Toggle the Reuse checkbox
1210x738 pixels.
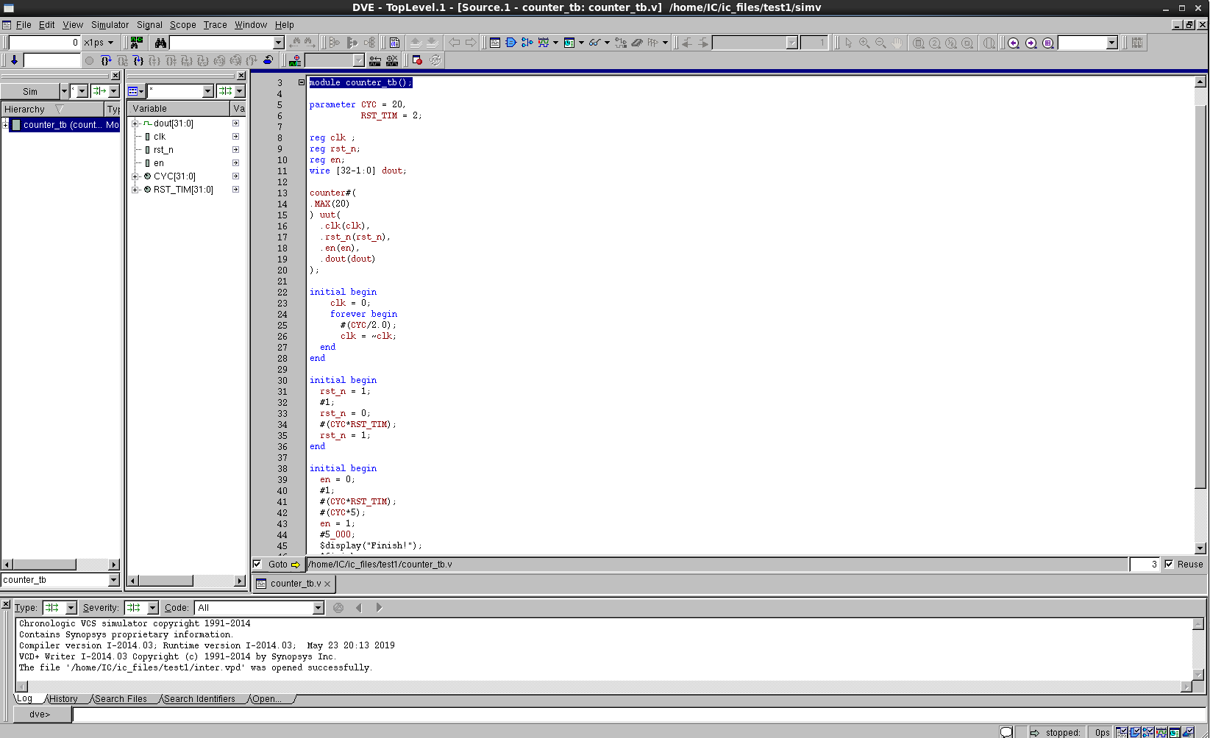coord(1169,565)
